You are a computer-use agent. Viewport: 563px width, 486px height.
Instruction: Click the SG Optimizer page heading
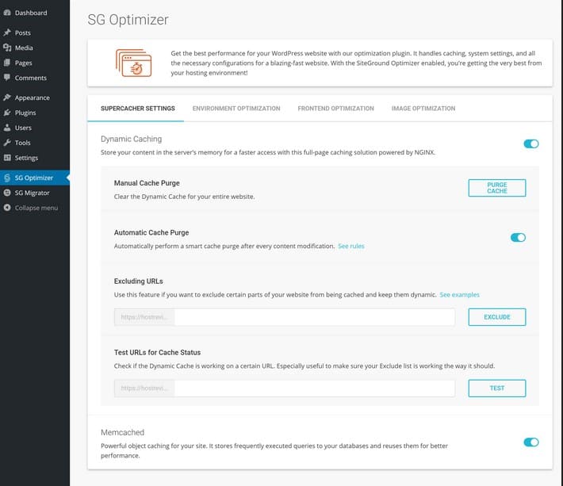128,20
